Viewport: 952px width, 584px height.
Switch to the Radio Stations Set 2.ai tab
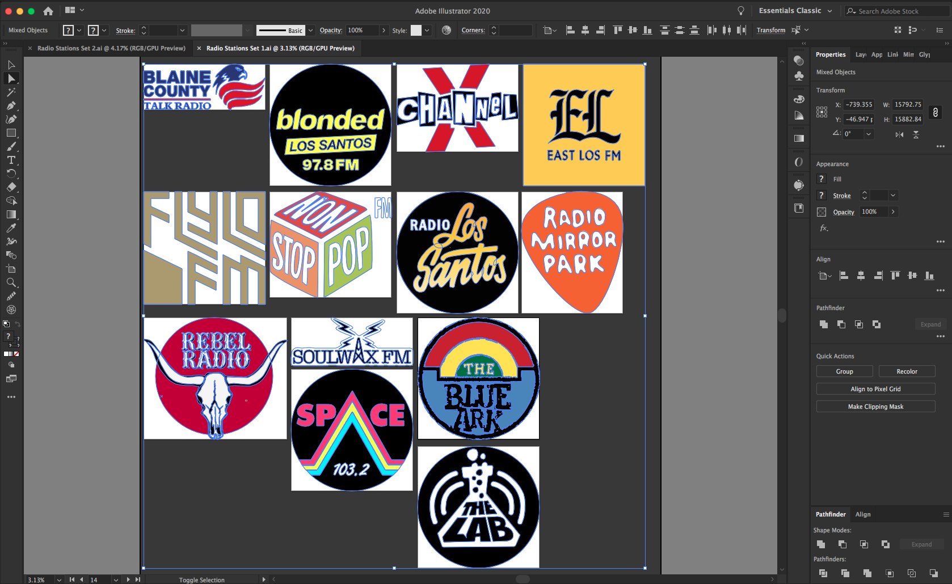(111, 48)
